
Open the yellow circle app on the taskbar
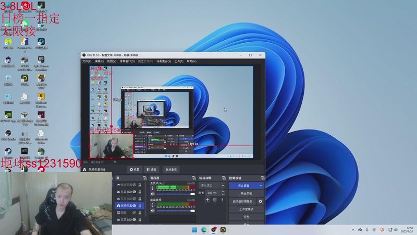pos(223,230)
